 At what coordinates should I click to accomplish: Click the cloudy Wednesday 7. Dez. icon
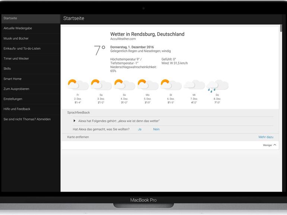pos(194,85)
